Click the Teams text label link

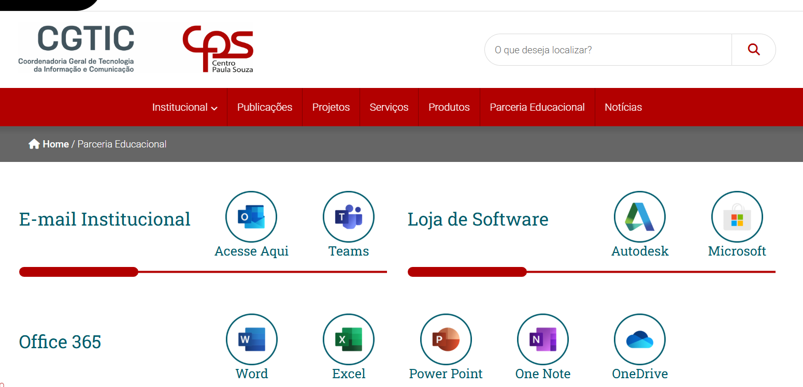(349, 251)
